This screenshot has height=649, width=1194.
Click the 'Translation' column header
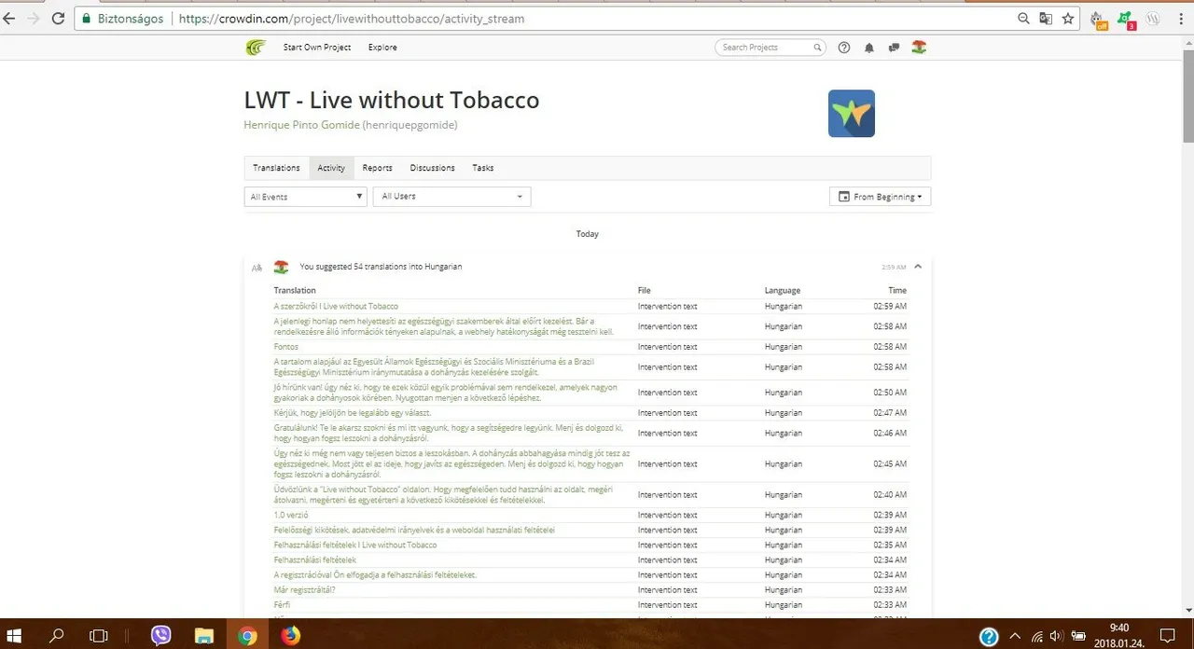click(295, 290)
